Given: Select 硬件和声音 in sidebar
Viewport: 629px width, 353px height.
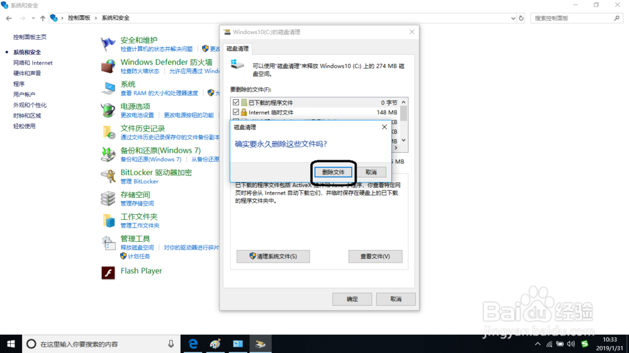Looking at the screenshot, I should coord(27,73).
